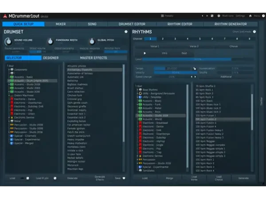Click the MeldaProduction logo icon
Screen dimensions: 266x199
tap(5, 16)
